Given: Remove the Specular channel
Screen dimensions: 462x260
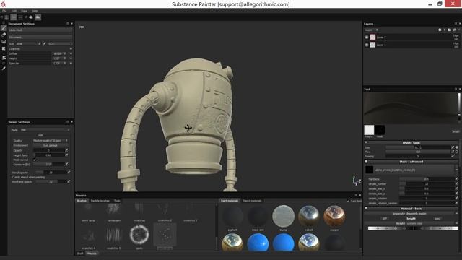Looking at the screenshot, I should 71,63.
